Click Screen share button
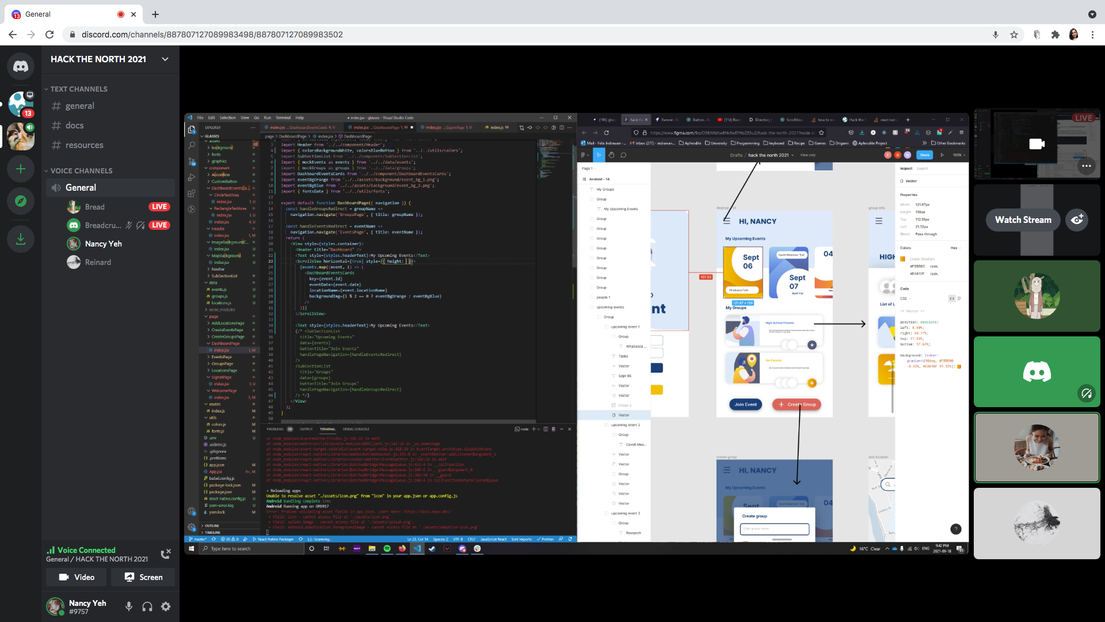The image size is (1105, 622). click(x=143, y=577)
